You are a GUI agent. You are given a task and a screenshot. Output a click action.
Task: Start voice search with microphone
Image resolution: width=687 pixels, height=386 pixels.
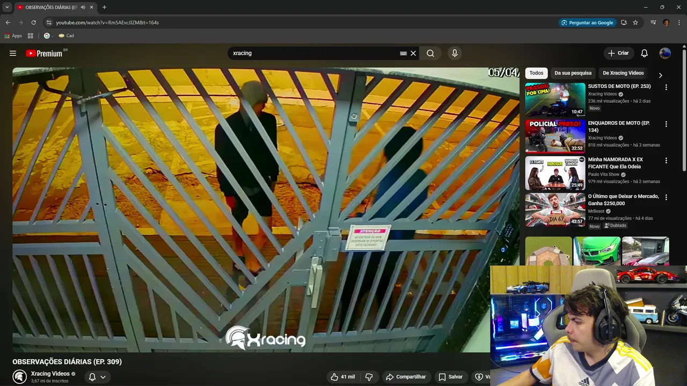[455, 53]
